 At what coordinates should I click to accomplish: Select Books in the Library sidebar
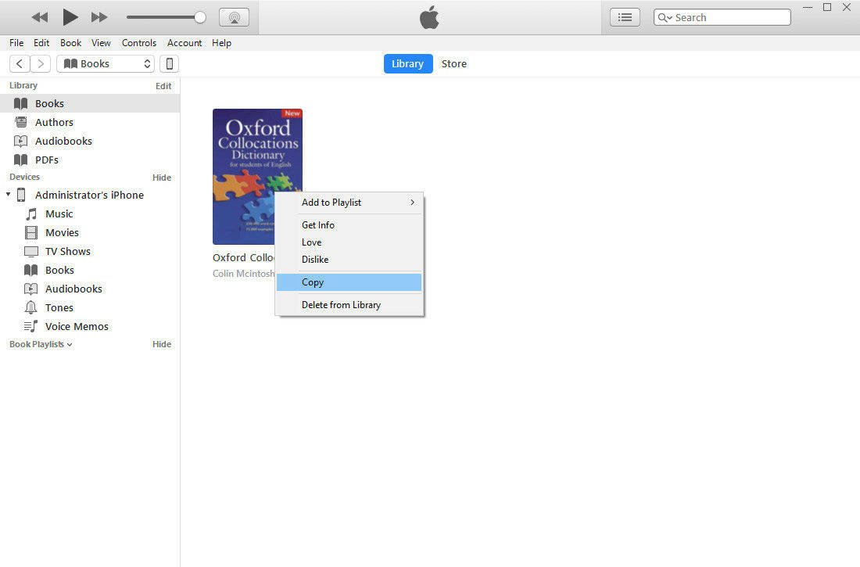click(90, 103)
